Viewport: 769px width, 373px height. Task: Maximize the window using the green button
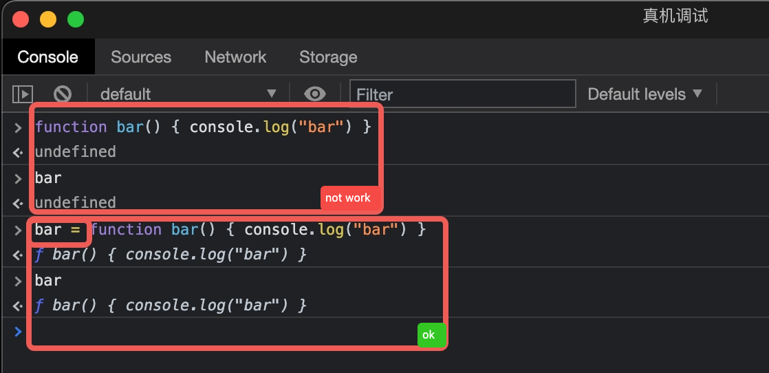[x=76, y=19]
